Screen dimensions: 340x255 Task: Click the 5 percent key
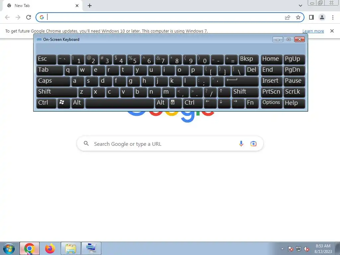tap(133, 60)
